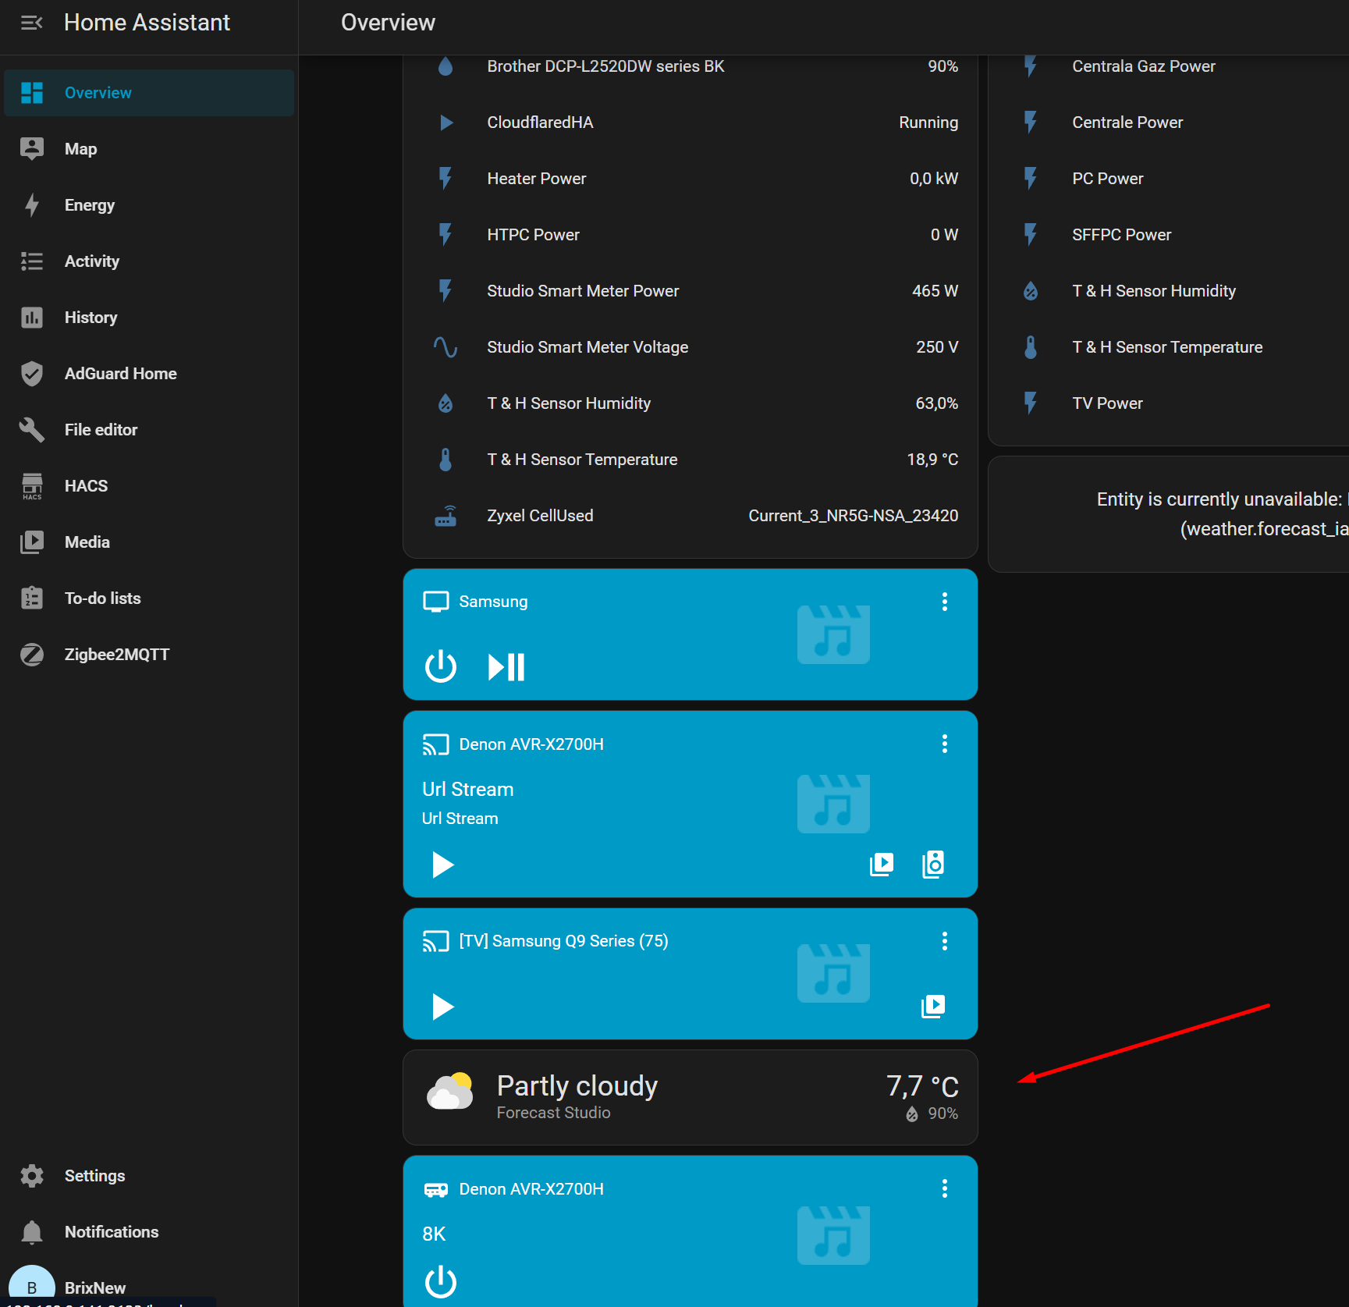Browse media on Samsung Q9 Series card
Image resolution: width=1349 pixels, height=1307 pixels.
point(933,1006)
